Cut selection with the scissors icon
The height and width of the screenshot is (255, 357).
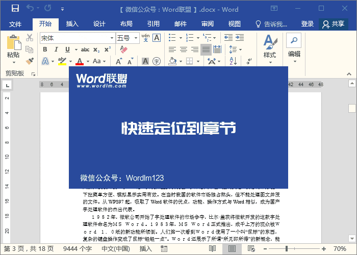pyautogui.click(x=30, y=38)
